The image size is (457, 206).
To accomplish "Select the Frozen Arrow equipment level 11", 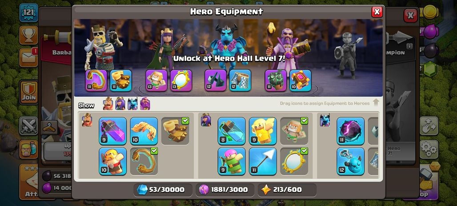I will click(263, 162).
